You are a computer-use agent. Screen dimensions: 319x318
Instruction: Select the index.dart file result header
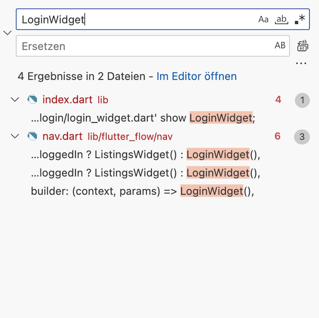(67, 100)
